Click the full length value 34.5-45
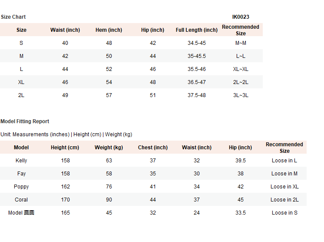 pyautogui.click(x=196, y=43)
